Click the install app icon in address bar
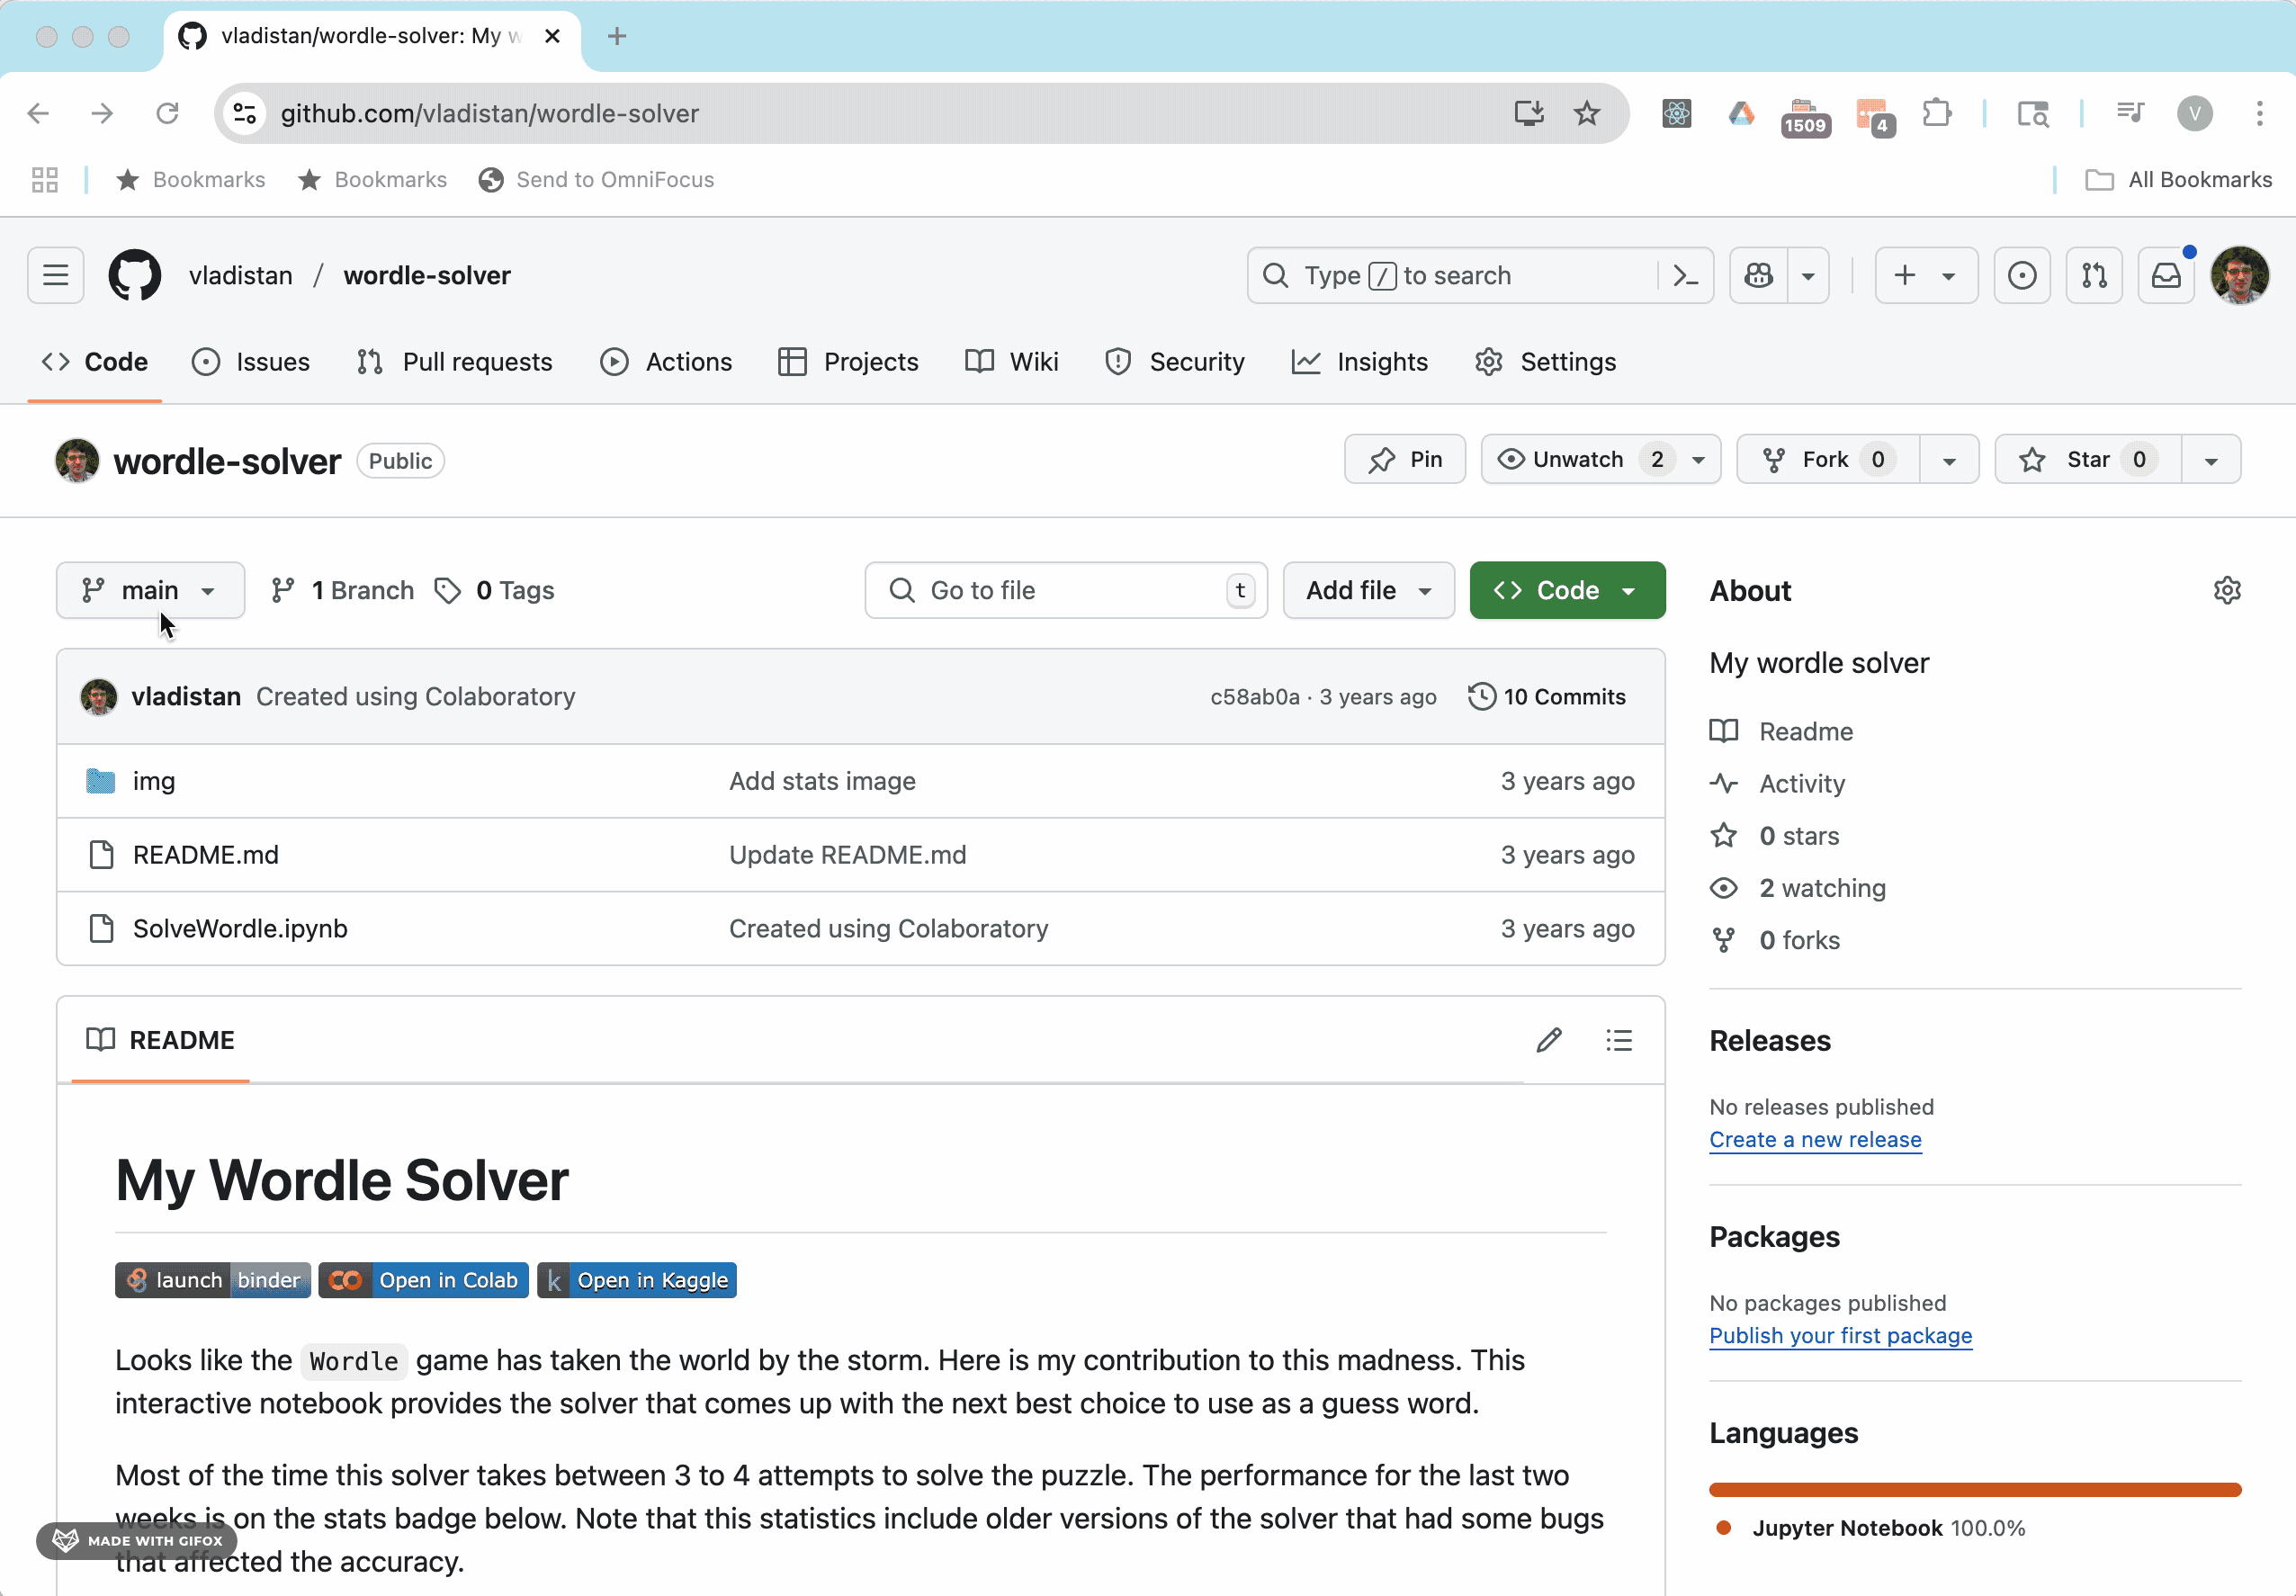This screenshot has width=2296, height=1596. [x=1529, y=113]
